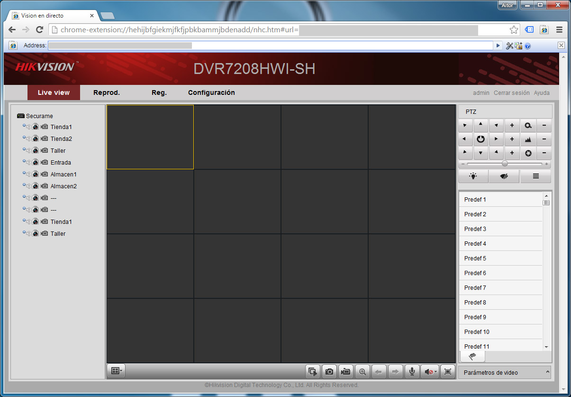The image size is (571, 397).
Task: Switch to the Reprod. tab
Action: [x=107, y=92]
